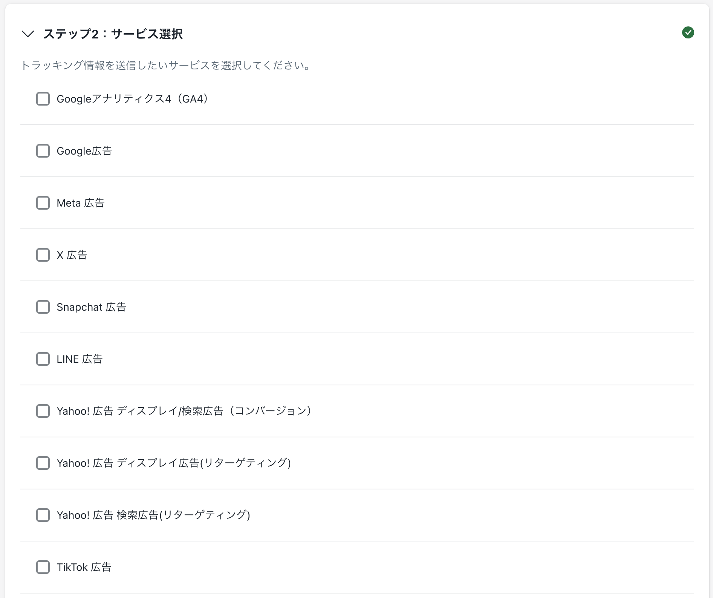This screenshot has height=598, width=713.
Task: Enable the TikTok 広告 checkbox
Action: pyautogui.click(x=43, y=567)
